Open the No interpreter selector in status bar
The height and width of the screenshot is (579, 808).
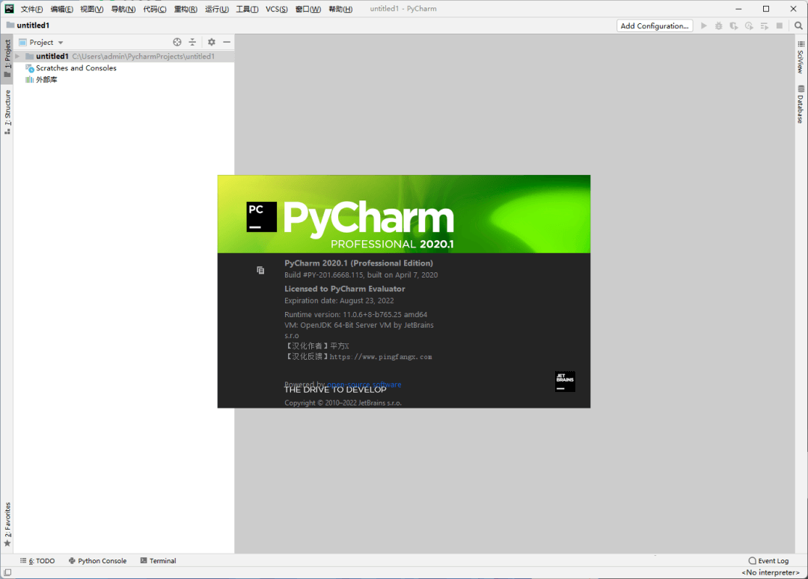point(770,572)
